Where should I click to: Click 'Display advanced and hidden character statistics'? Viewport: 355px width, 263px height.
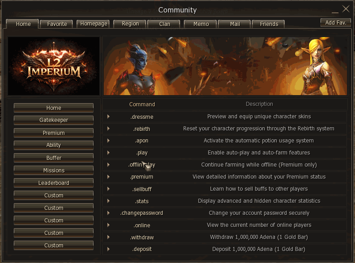tap(259, 201)
